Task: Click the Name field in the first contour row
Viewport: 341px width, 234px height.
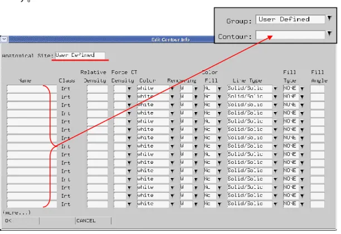Action: click(32, 89)
